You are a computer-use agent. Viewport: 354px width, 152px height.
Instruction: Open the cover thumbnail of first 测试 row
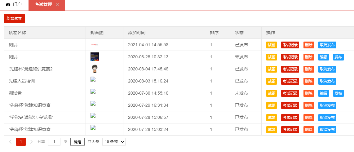coord(95,45)
